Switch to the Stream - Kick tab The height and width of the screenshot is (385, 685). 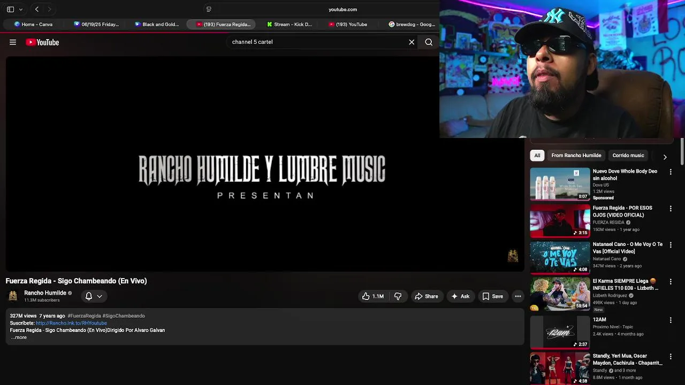tap(289, 24)
